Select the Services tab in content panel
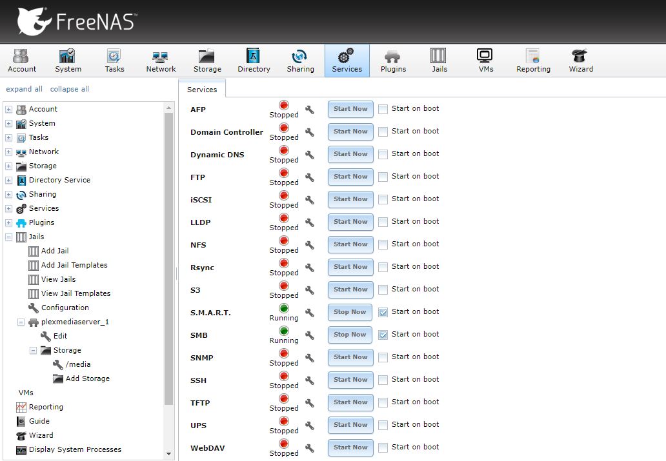Image resolution: width=666 pixels, height=461 pixels. (202, 90)
